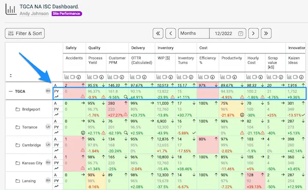This screenshot has width=308, height=190.
Task: Open the Bridgeport folder row
Action: point(28,109)
